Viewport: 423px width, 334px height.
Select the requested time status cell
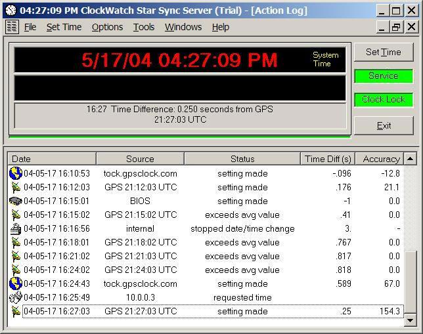242,298
